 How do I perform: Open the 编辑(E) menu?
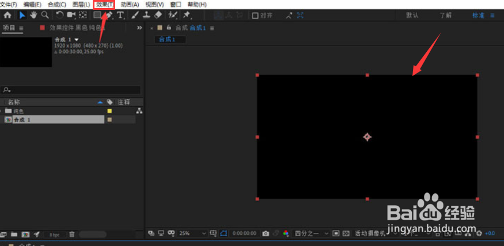(32, 5)
